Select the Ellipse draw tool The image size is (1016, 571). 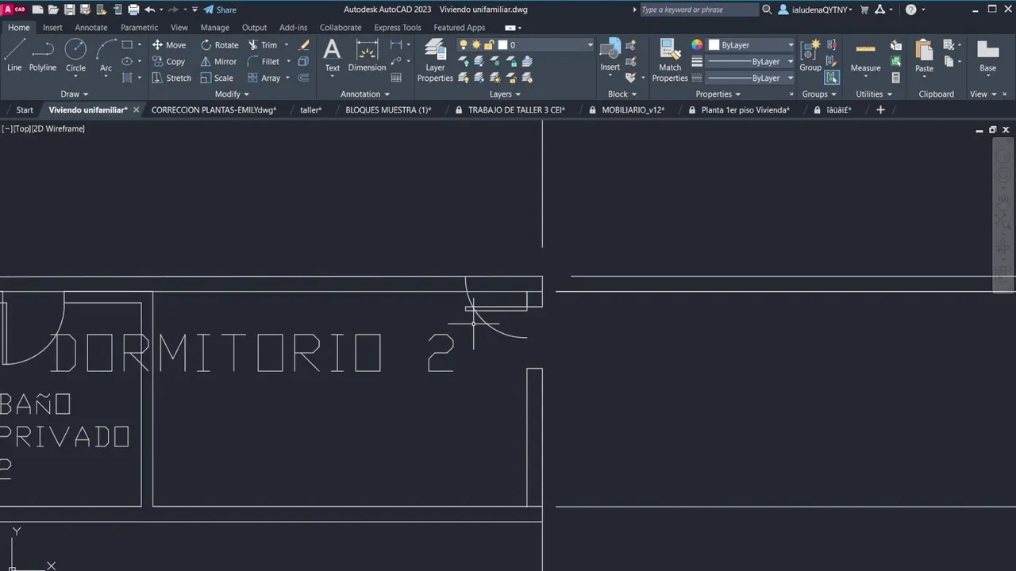coord(127,61)
